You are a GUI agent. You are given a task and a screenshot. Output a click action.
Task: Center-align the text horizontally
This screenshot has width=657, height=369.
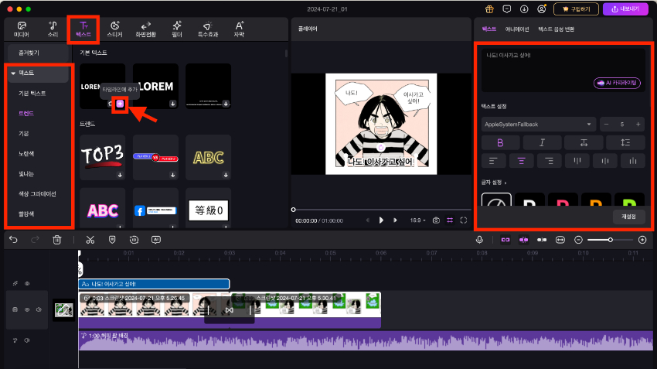tap(522, 161)
